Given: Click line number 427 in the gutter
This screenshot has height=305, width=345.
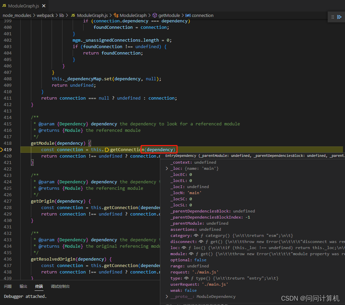Looking at the screenshot, I should pyautogui.click(x=8, y=201).
